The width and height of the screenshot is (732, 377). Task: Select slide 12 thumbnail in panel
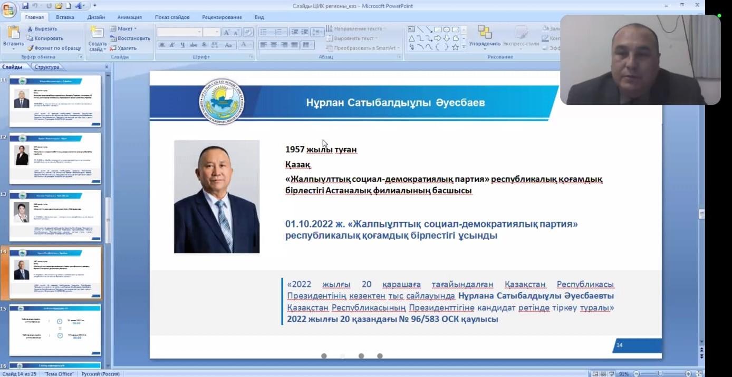click(55, 158)
